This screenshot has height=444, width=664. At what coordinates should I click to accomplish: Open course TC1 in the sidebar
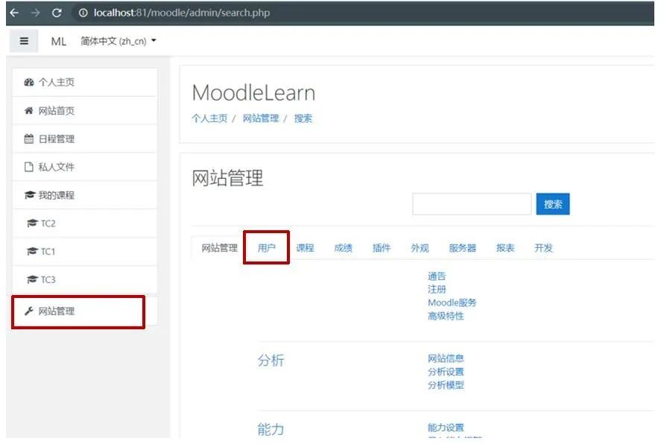[85, 251]
